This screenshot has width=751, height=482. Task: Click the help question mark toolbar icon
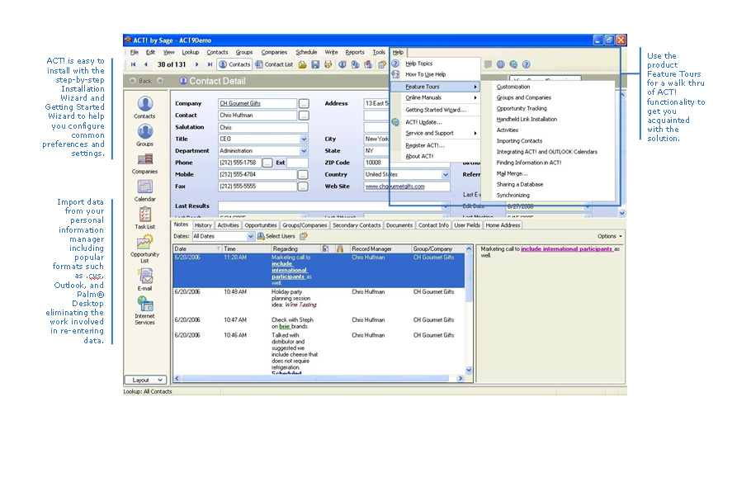(x=526, y=64)
